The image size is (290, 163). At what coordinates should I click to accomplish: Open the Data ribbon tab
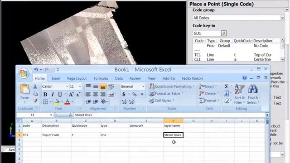pos(119,78)
